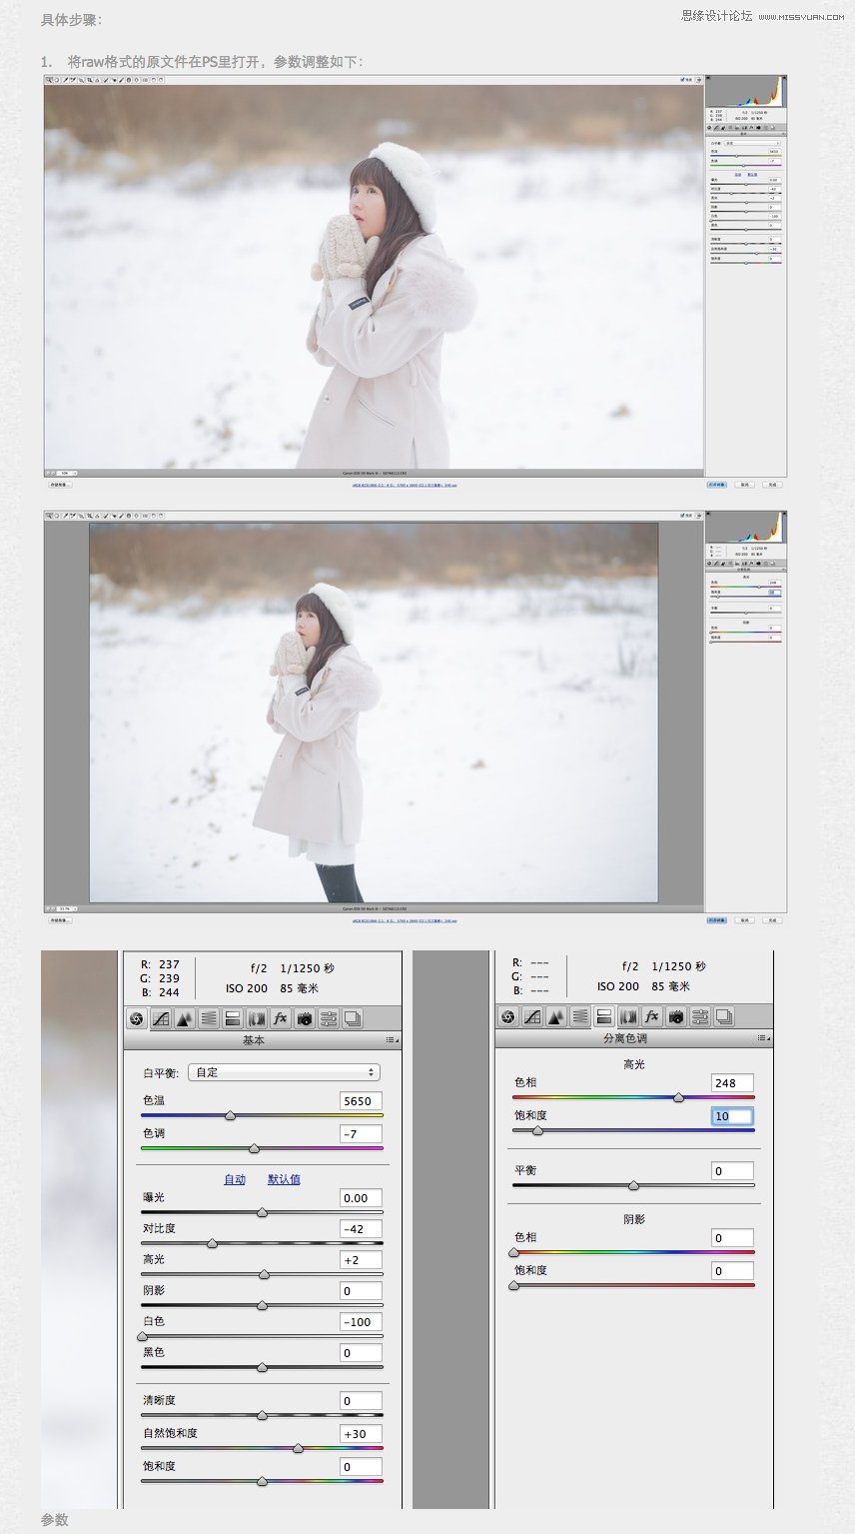Viewport: 855px width, 1534px height.
Task: Open the 基本 panel flyout menu
Action: [392, 1040]
